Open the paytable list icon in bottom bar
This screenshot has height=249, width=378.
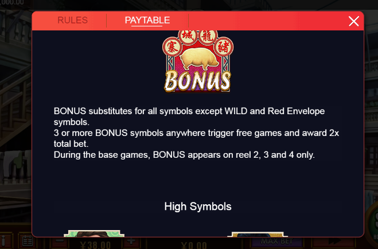click(x=28, y=242)
